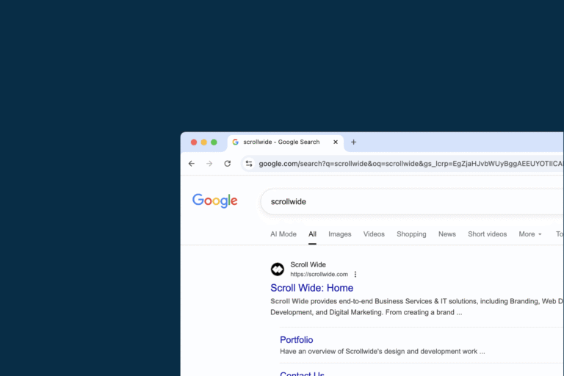Click the browser back arrow
The width and height of the screenshot is (564, 376).
[192, 164]
